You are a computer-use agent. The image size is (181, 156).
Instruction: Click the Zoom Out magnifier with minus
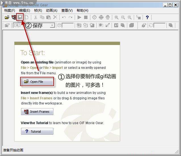pos(123,17)
